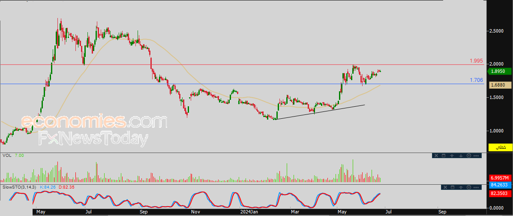Open more options for SlowSTO pane

[x=476, y=188]
